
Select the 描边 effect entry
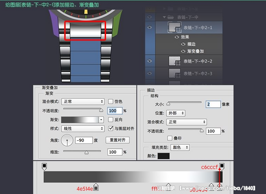pos(192,44)
